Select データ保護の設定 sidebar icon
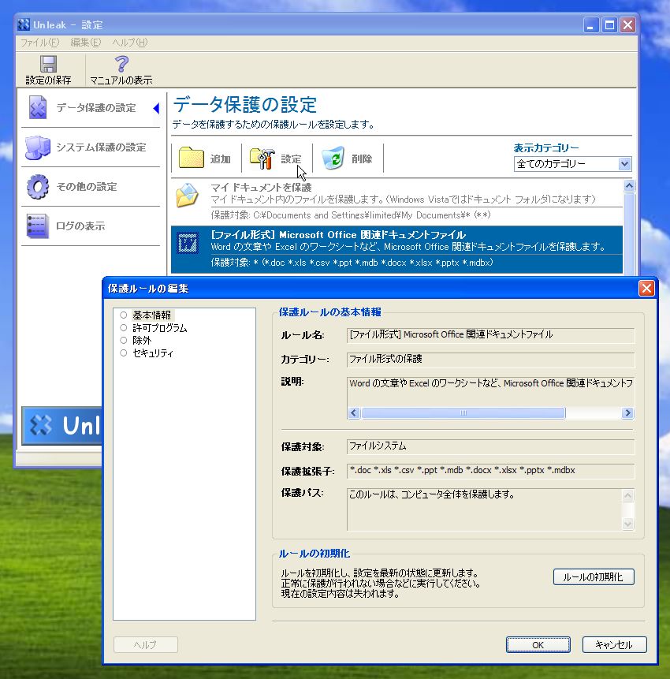The height and width of the screenshot is (679, 670). (38, 107)
